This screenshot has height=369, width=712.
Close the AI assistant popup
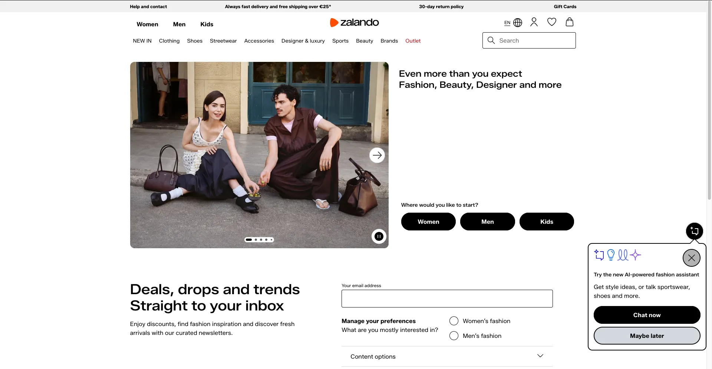[x=692, y=258]
